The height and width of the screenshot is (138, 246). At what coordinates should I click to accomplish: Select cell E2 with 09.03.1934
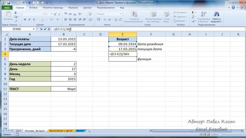123,44
